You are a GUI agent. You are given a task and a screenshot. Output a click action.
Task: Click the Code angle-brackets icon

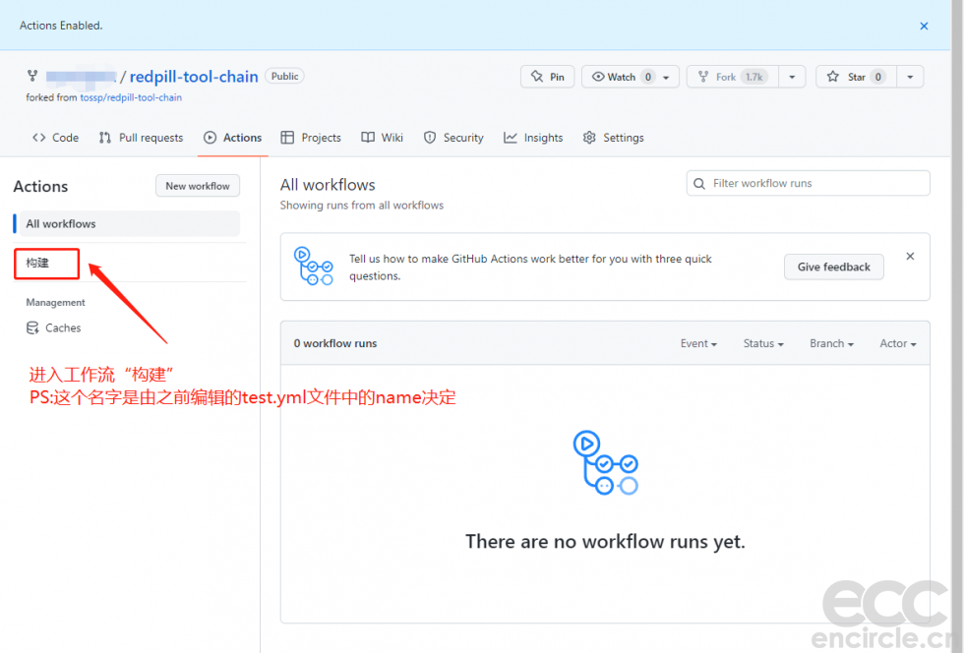pos(39,138)
